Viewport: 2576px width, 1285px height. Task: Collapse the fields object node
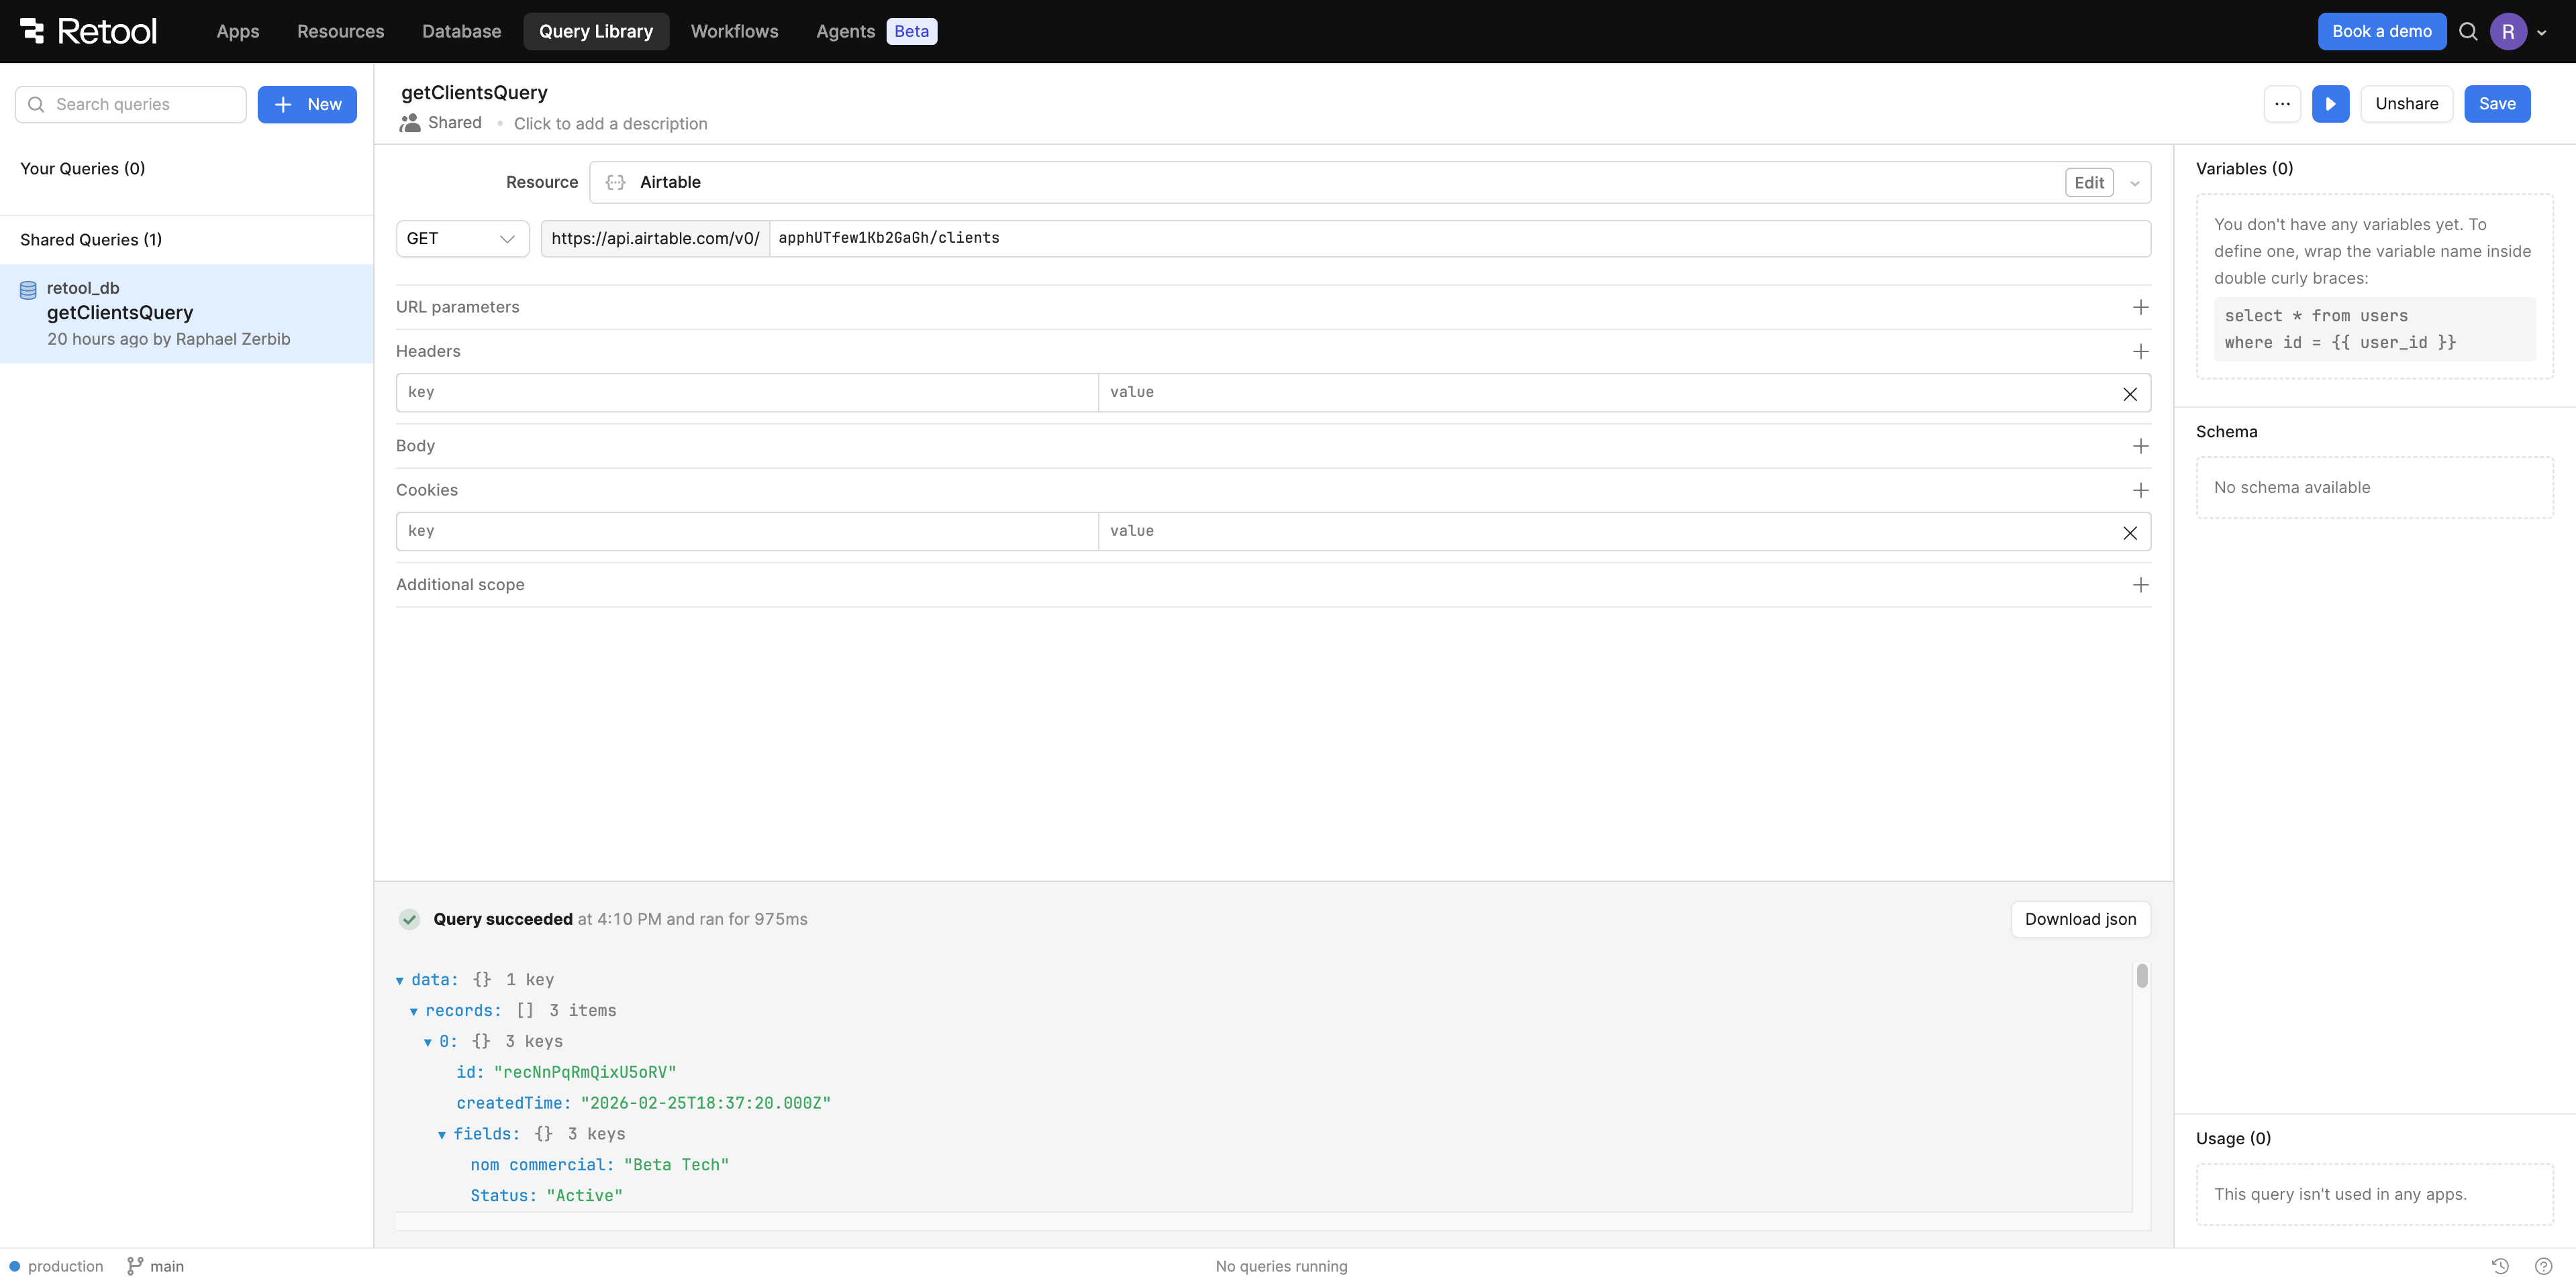[x=442, y=1135]
